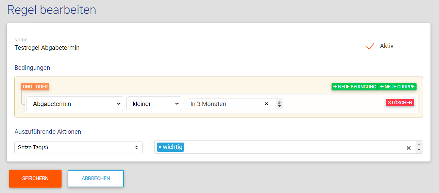Click the down arrow of the date value spinner
Image resolution: width=439 pixels, height=193 pixels.
[x=279, y=106]
